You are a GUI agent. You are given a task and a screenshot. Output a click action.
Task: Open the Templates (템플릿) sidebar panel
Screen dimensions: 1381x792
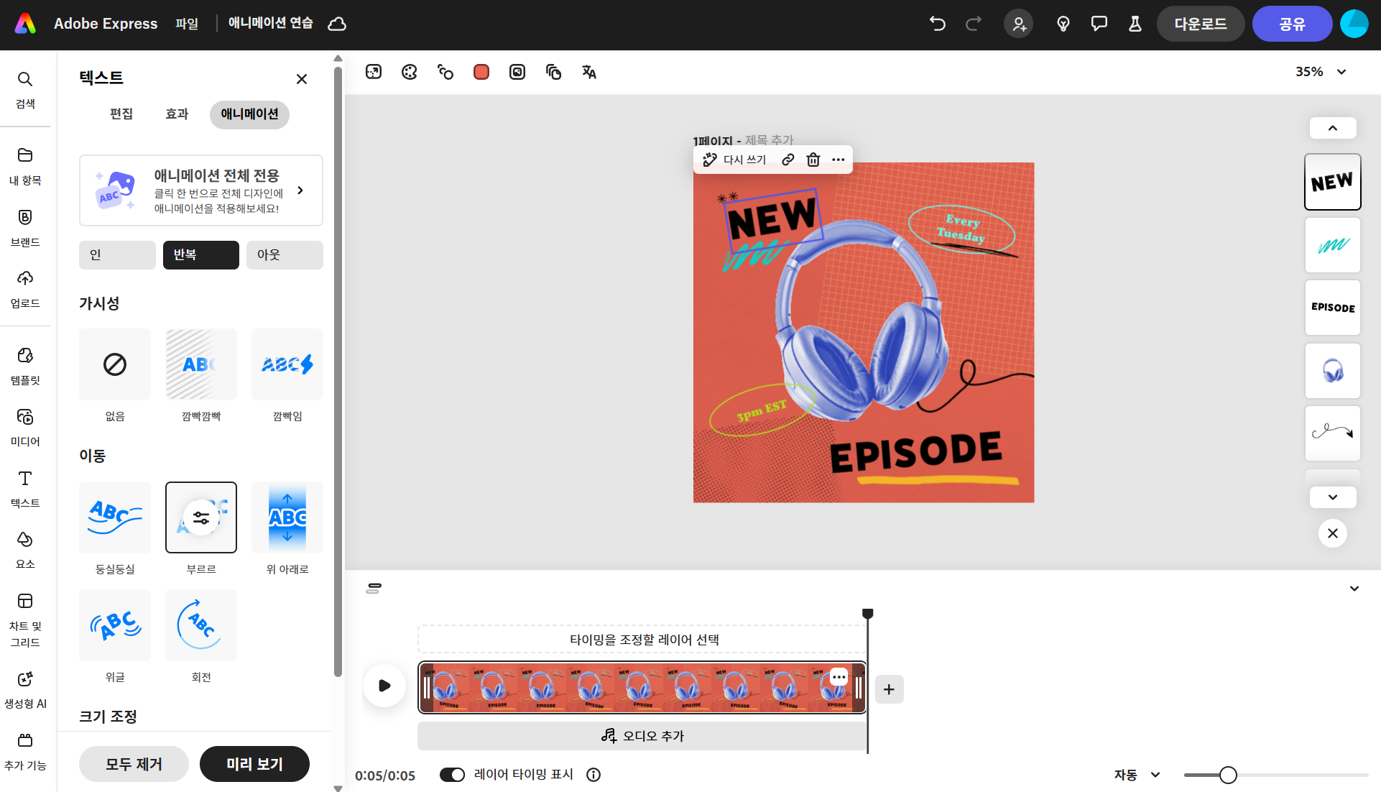tap(25, 365)
